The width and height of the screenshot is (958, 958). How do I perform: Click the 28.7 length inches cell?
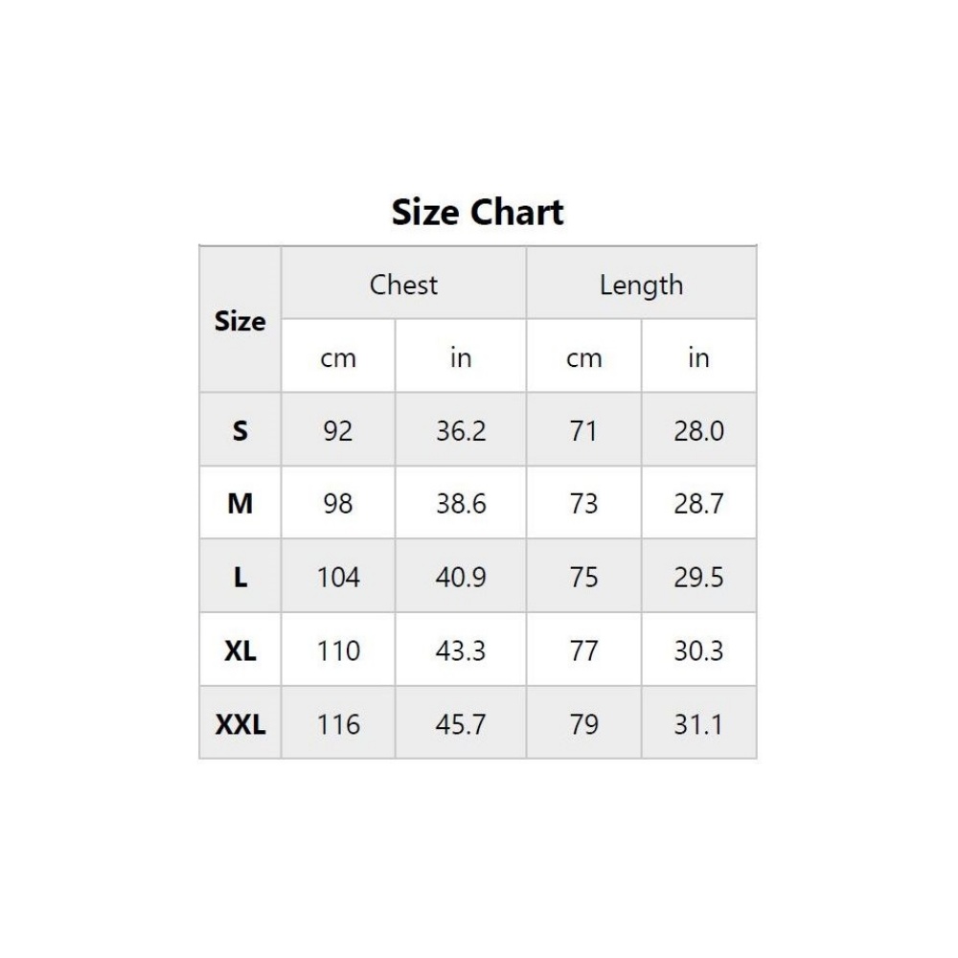tap(698, 504)
